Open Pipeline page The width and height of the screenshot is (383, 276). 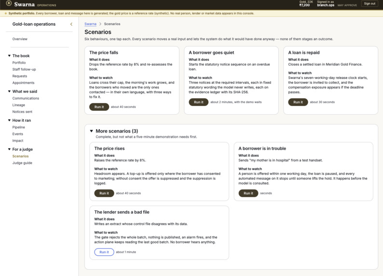(x=18, y=127)
